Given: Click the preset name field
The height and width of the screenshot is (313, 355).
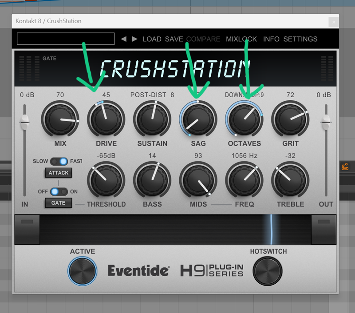Looking at the screenshot, I should 66,39.
